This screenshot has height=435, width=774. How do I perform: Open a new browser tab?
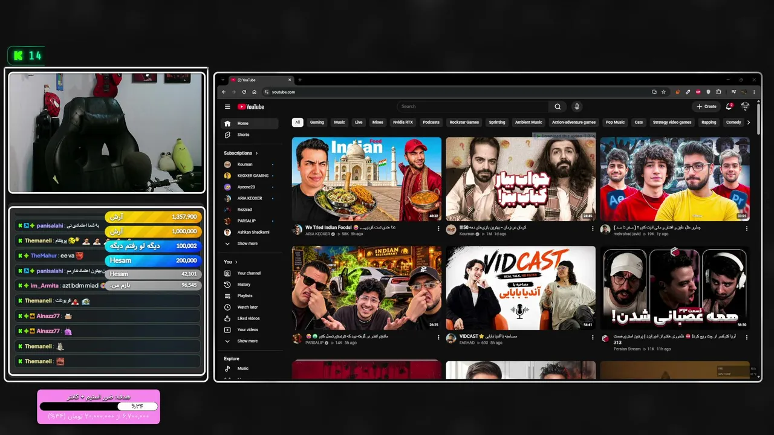[x=300, y=80]
